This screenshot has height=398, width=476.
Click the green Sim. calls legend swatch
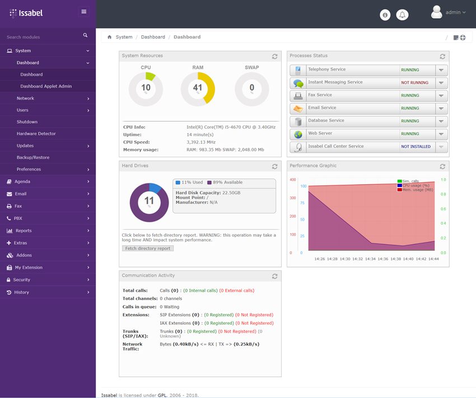(399, 181)
